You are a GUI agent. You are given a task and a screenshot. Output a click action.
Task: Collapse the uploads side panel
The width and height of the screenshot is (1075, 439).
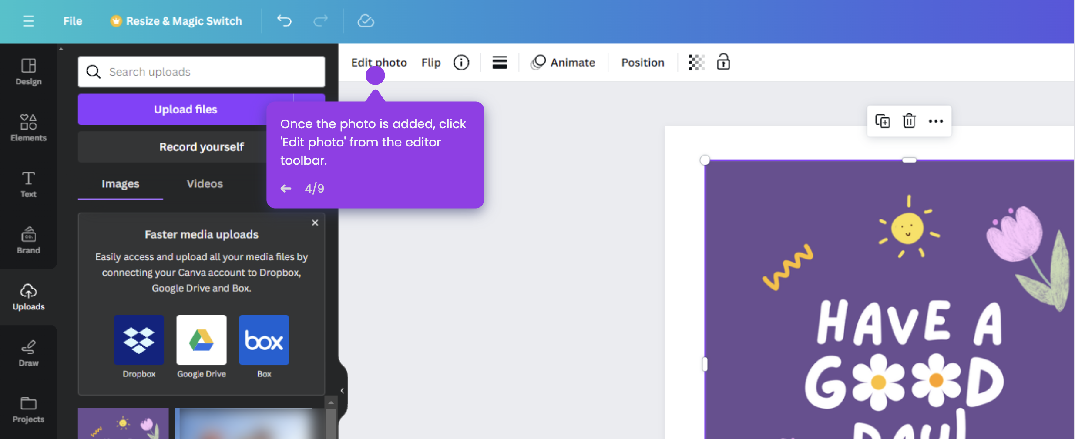click(x=342, y=390)
